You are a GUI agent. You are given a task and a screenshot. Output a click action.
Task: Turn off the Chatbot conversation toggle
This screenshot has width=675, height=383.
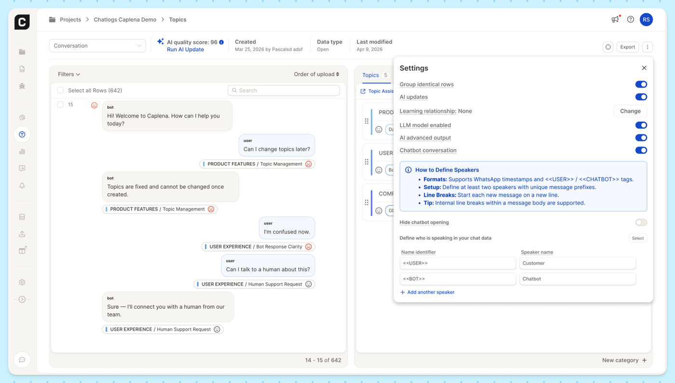(x=641, y=150)
